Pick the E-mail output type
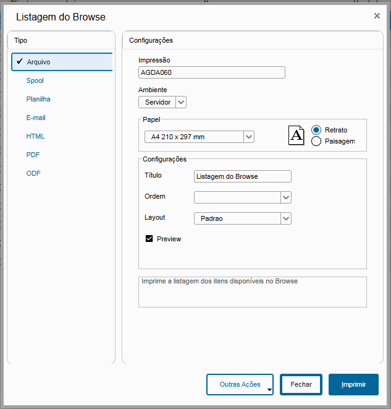 click(36, 118)
